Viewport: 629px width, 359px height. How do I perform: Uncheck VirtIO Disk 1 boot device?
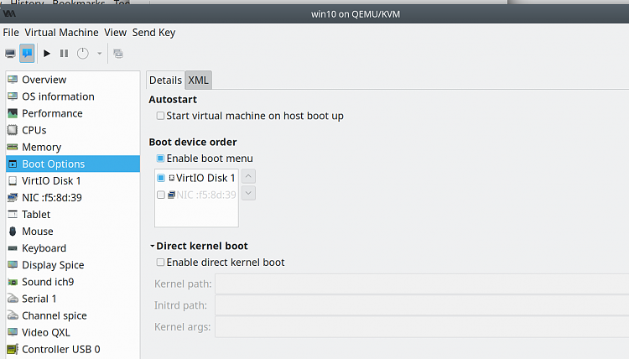pos(161,178)
